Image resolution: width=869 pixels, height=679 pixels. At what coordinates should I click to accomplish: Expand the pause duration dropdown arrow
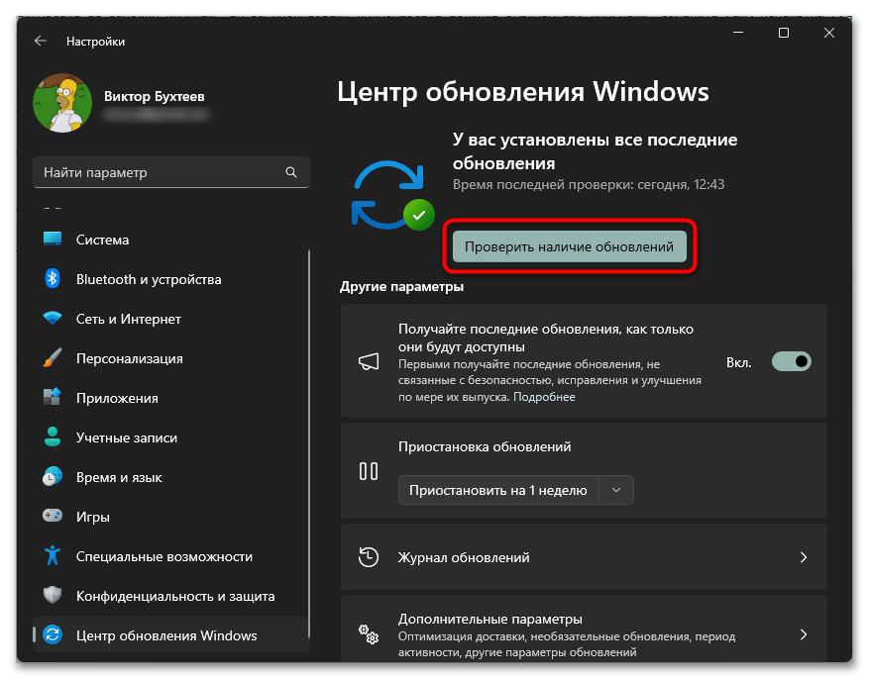[x=616, y=490]
